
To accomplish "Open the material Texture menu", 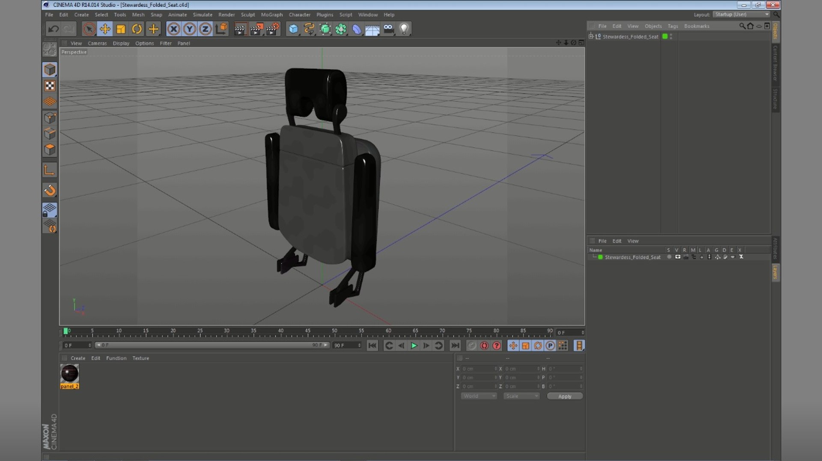I will (x=140, y=358).
